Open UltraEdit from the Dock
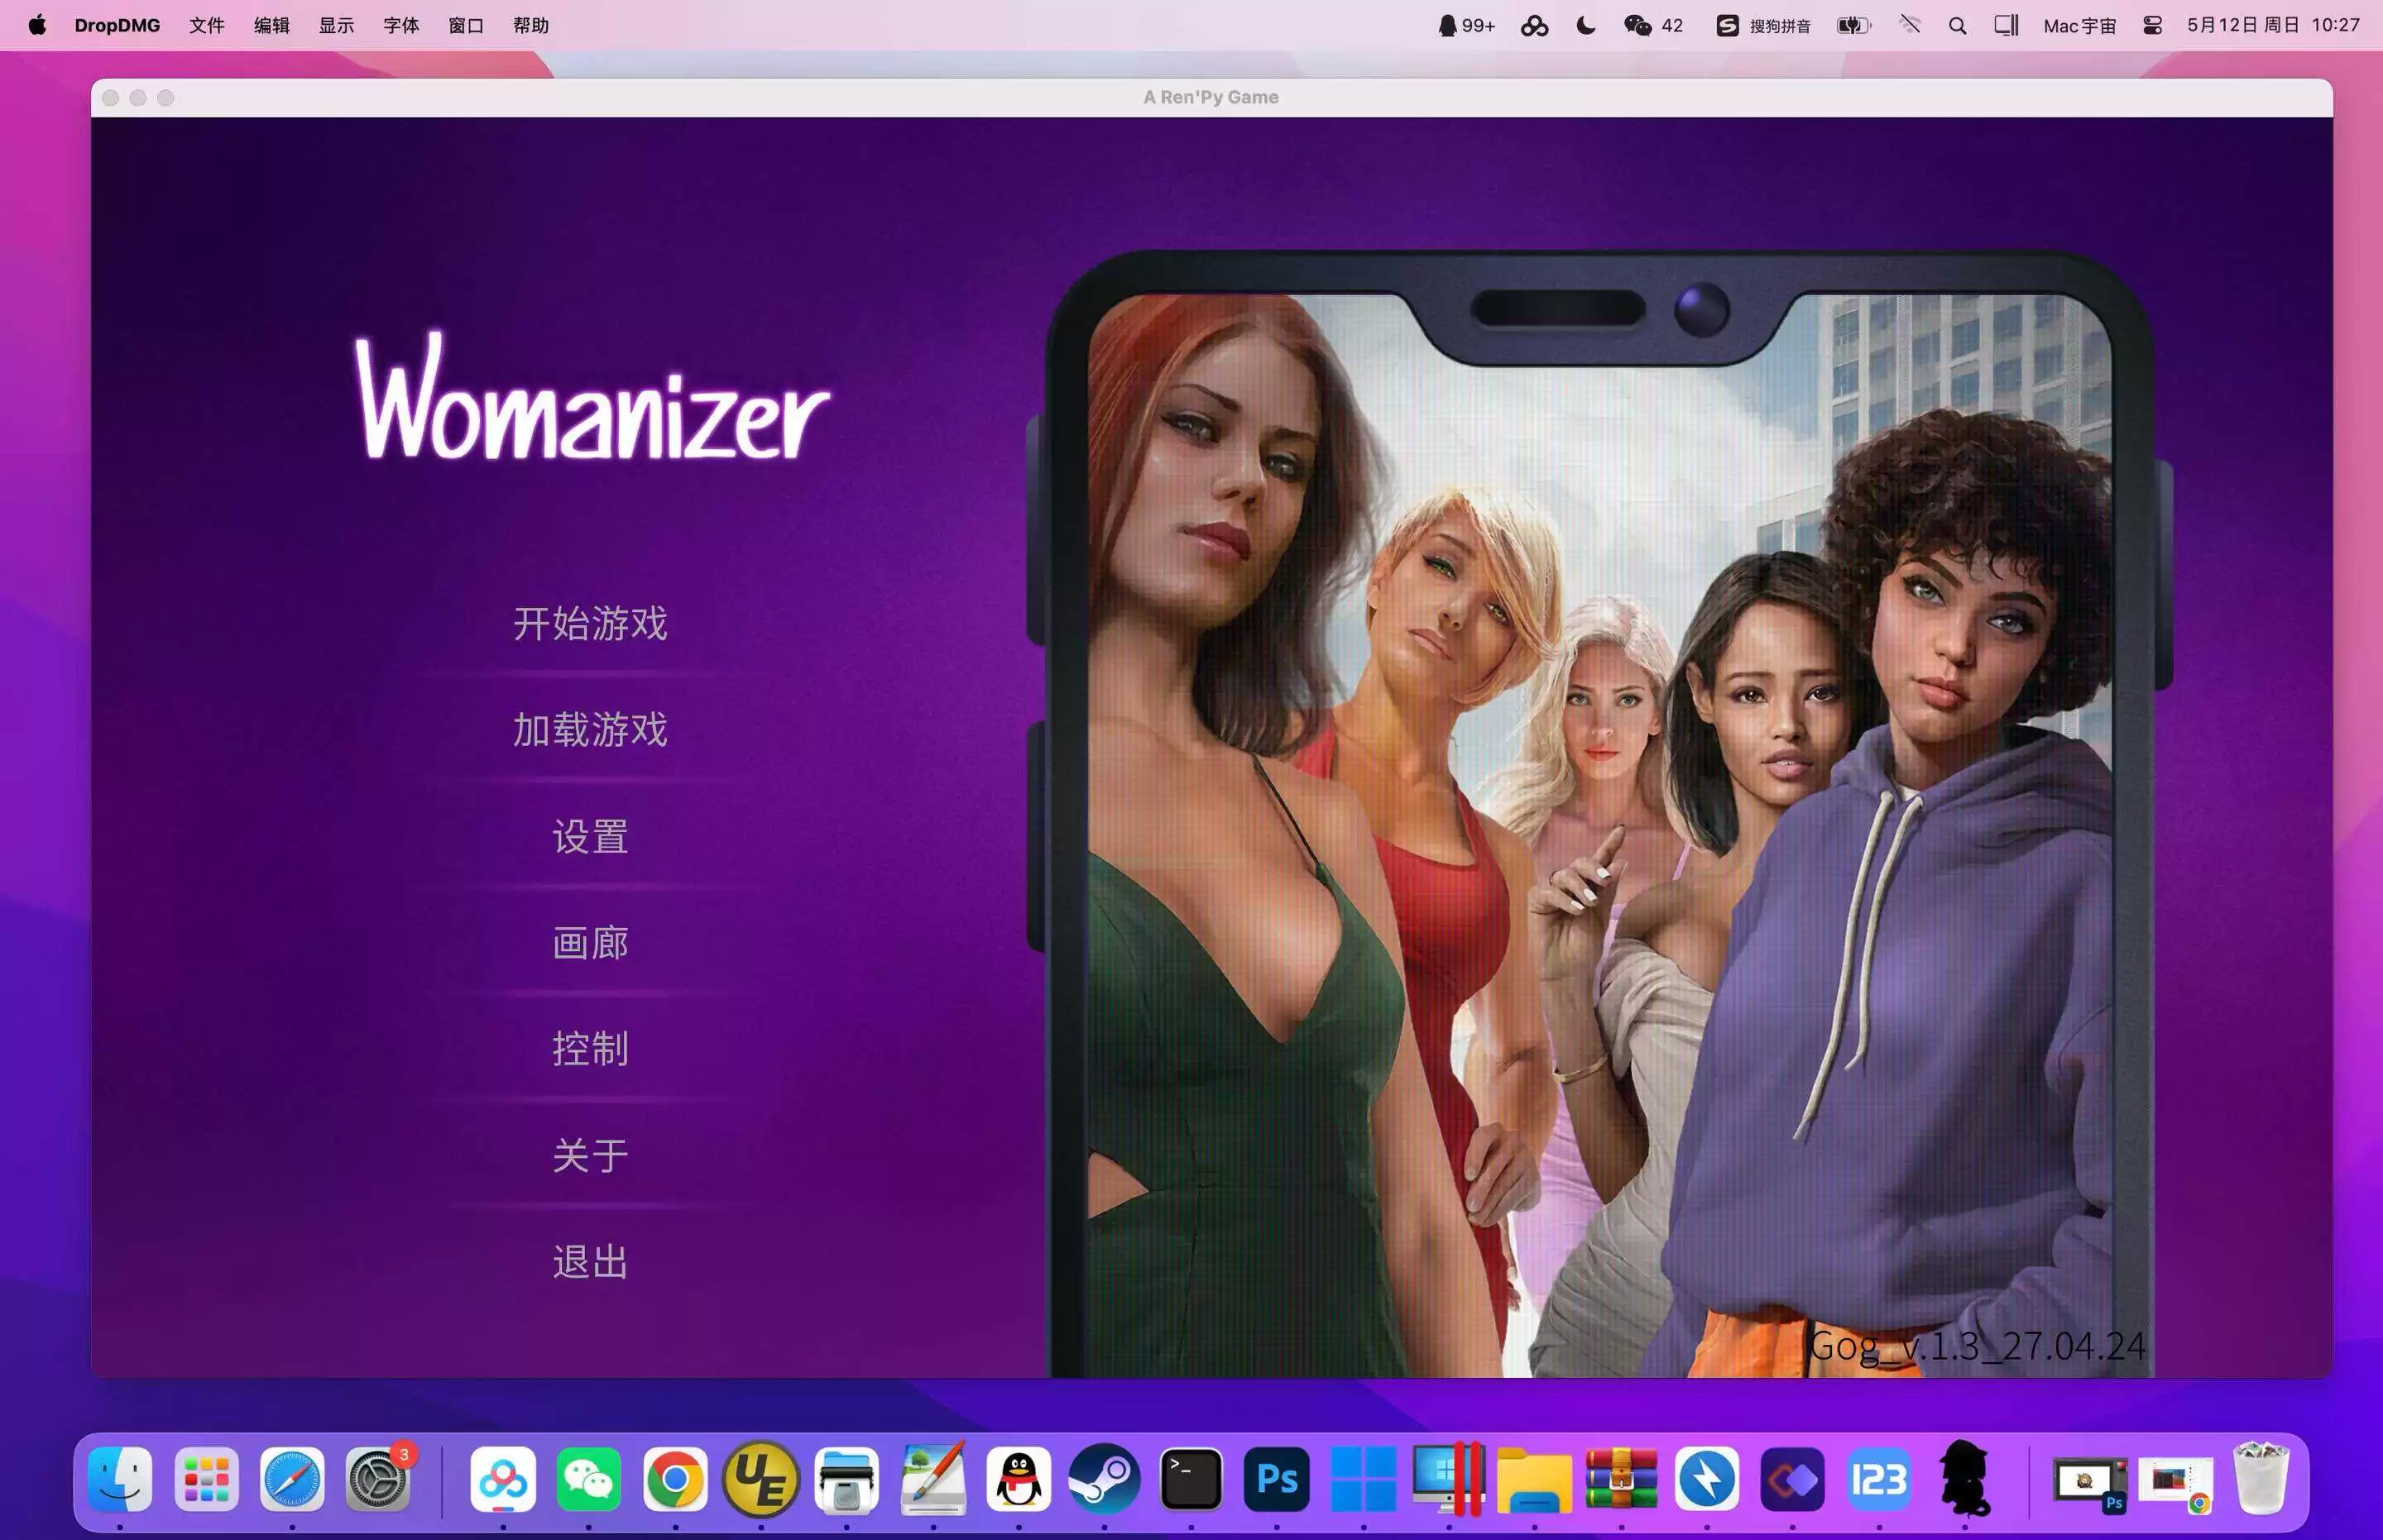The height and width of the screenshot is (1540, 2383). (760, 1479)
